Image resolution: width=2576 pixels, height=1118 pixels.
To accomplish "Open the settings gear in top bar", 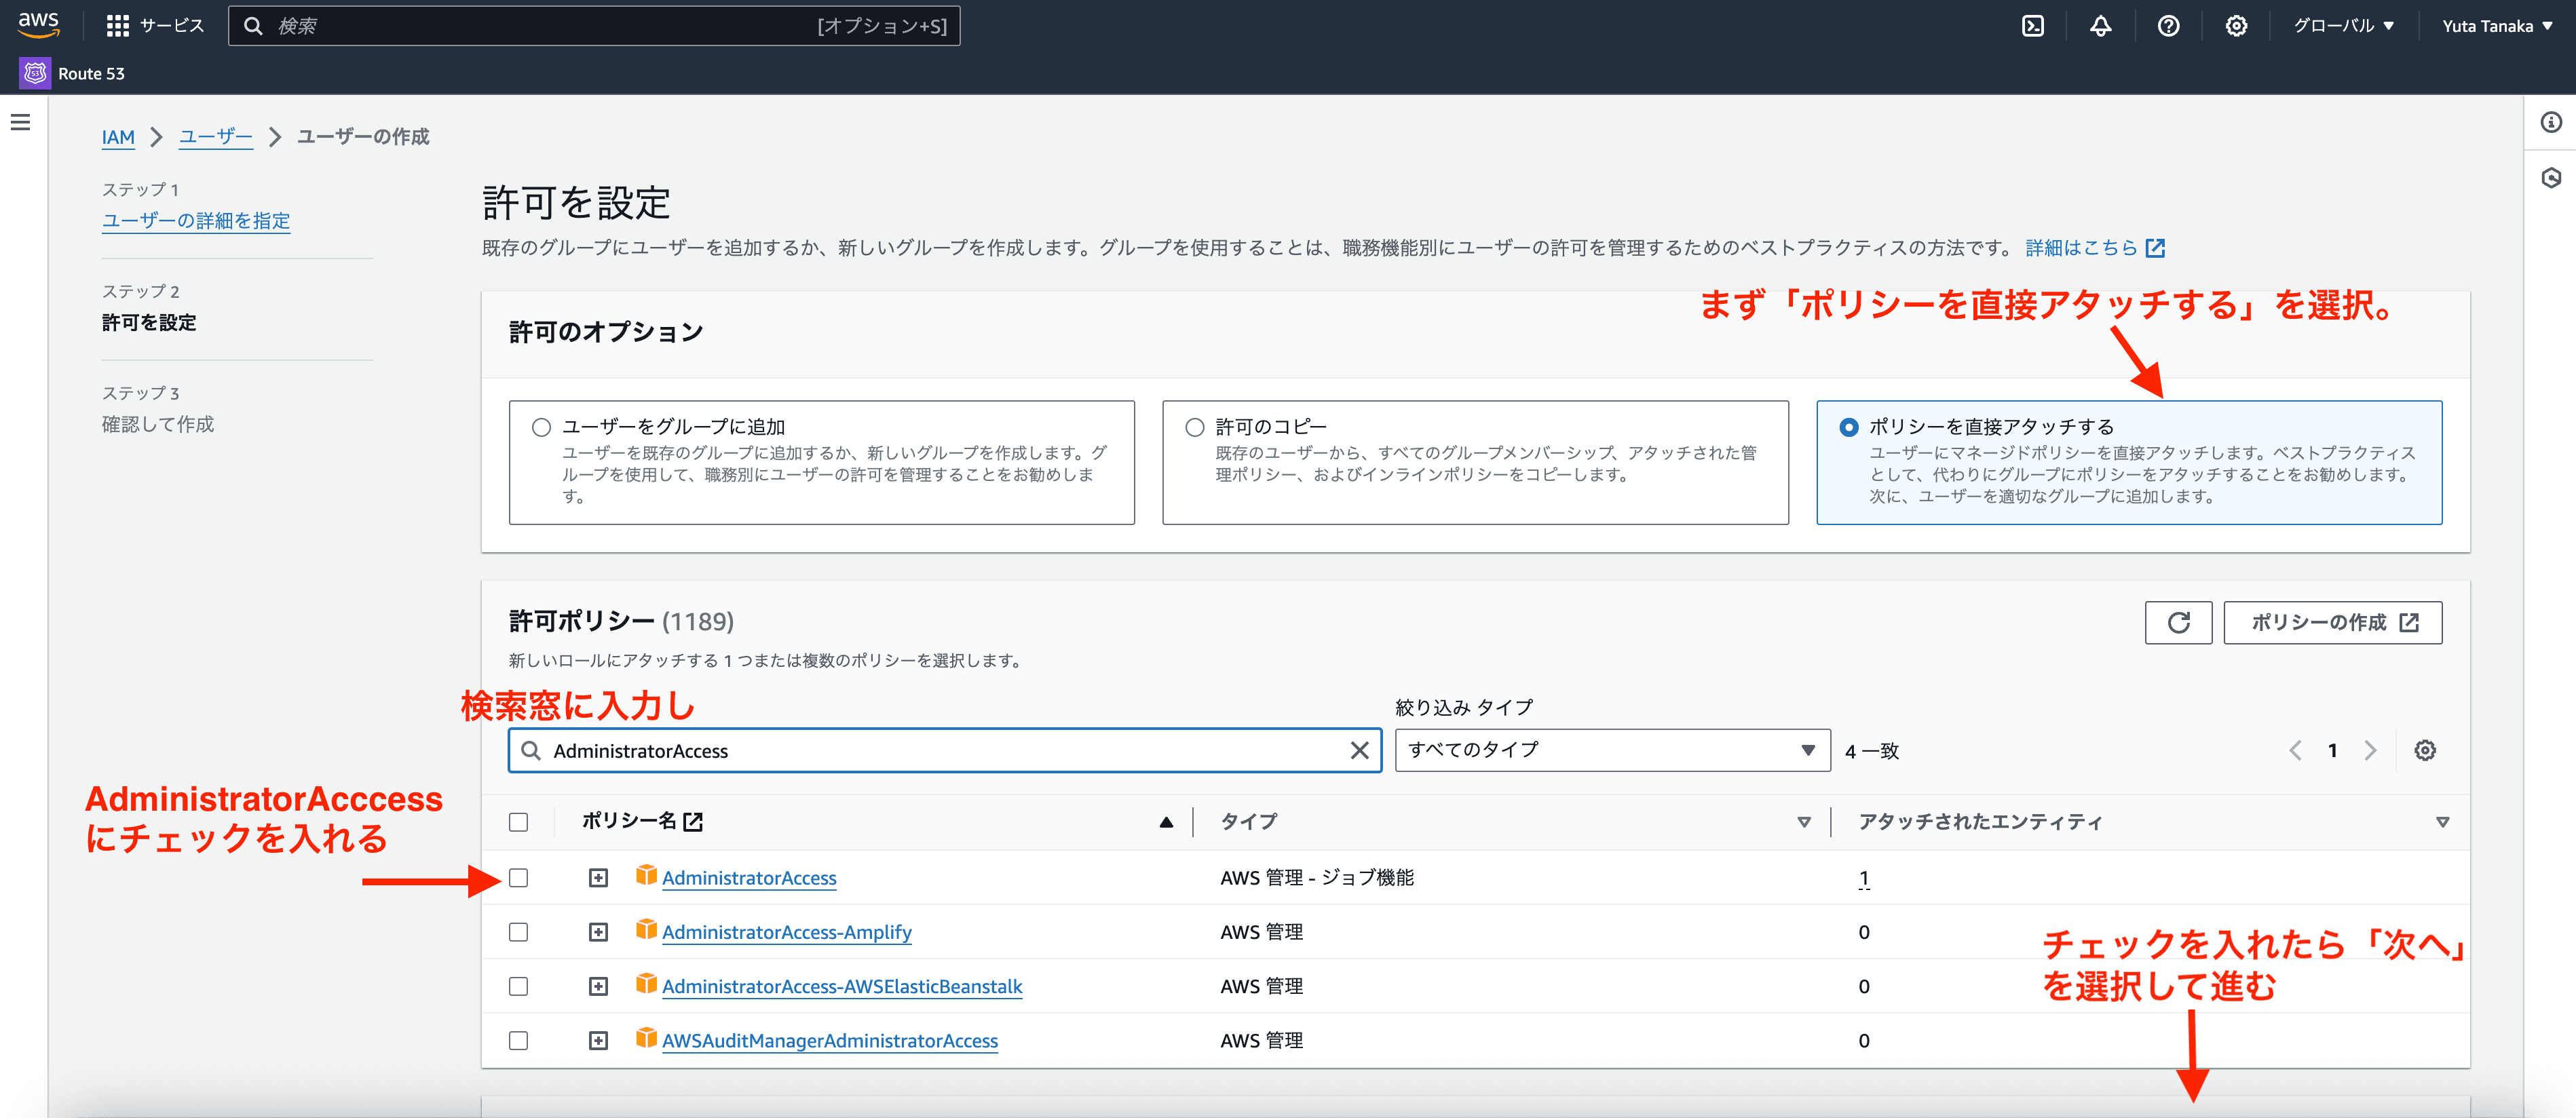I will pos(2236,26).
